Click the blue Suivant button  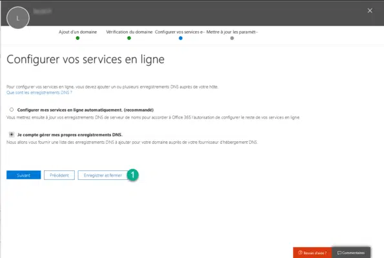pyautogui.click(x=23, y=175)
